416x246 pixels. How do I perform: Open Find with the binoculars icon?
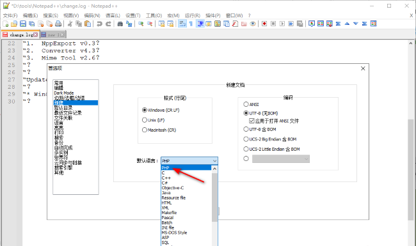pos(120,24)
